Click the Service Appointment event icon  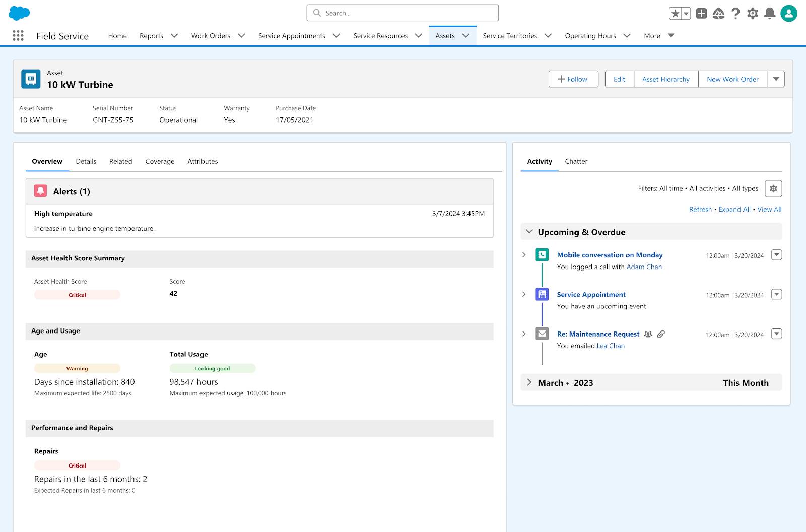pyautogui.click(x=542, y=294)
